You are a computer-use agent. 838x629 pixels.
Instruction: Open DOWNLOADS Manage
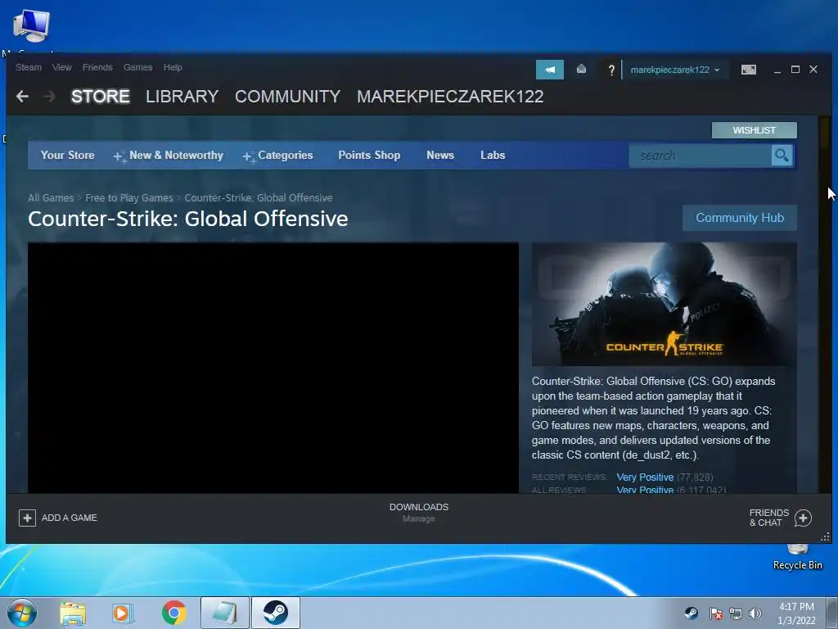point(418,513)
